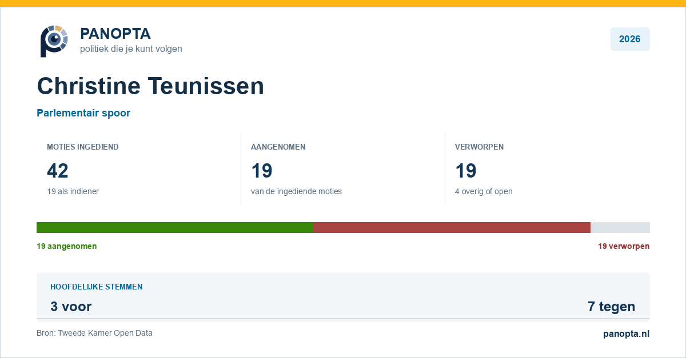
Task: Click the number 42 motions value
Action: [58, 171]
